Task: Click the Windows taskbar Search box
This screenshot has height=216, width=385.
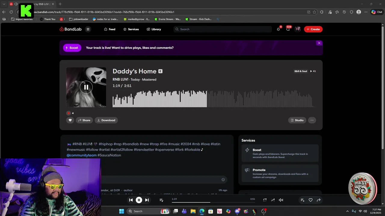Action: pos(148,211)
